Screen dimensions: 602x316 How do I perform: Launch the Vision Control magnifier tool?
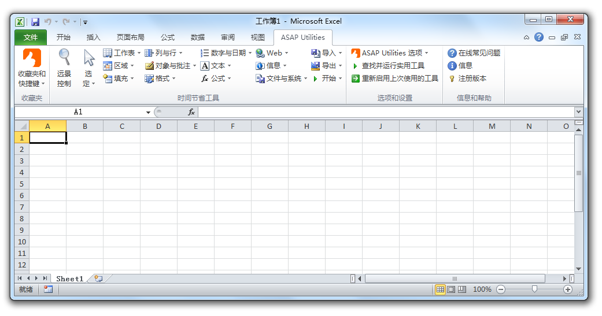[64, 68]
